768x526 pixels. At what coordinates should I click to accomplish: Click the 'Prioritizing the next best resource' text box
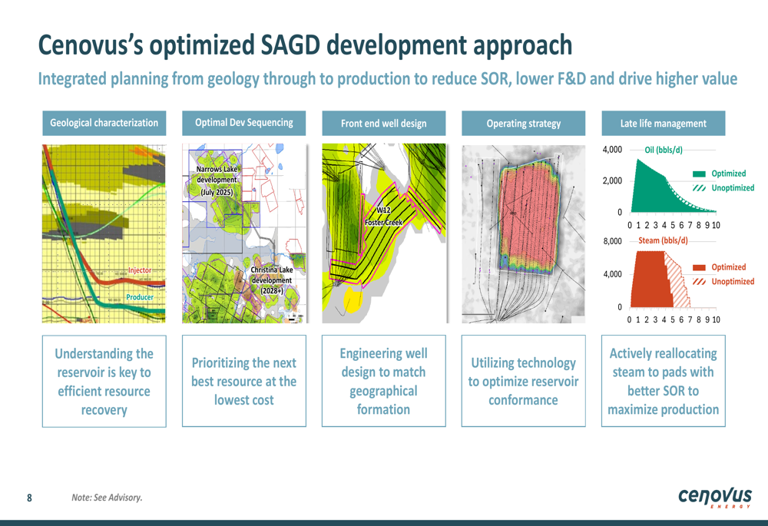point(244,381)
